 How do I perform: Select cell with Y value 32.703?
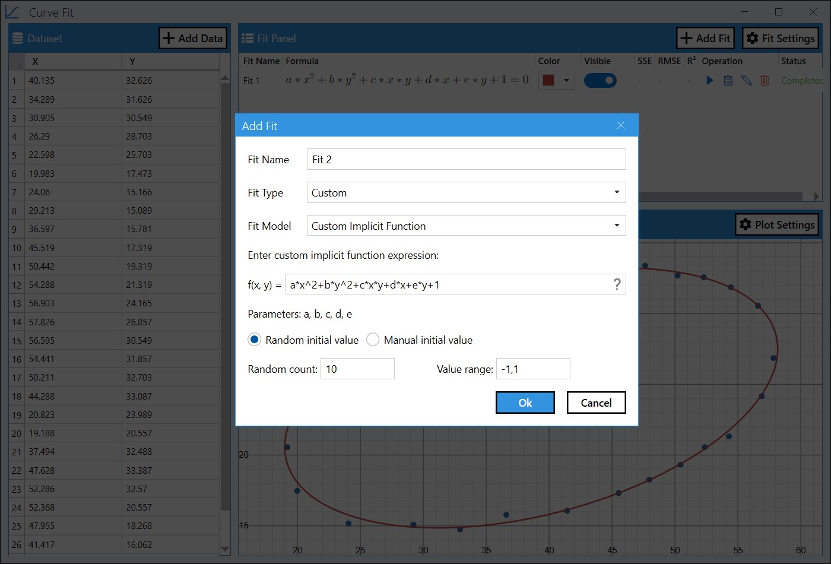tap(170, 377)
